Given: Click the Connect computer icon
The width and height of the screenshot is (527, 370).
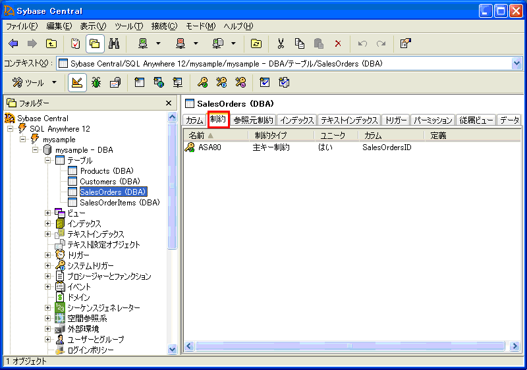Looking at the screenshot, I should (143, 43).
